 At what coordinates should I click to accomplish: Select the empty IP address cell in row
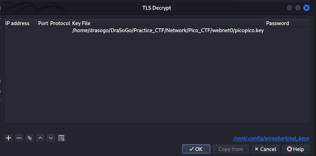tap(21, 31)
